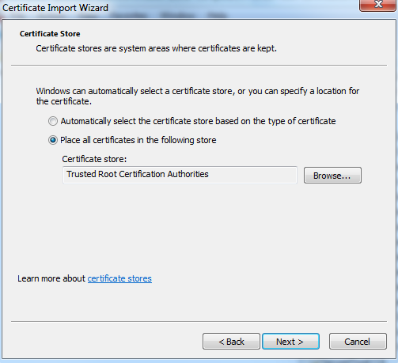This screenshot has width=398, height=363.
Task: Focus the Trusted Root Certification Authorities field
Action: coord(180,175)
